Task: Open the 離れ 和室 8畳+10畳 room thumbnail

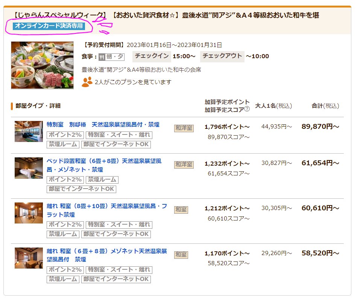Action: (29, 213)
